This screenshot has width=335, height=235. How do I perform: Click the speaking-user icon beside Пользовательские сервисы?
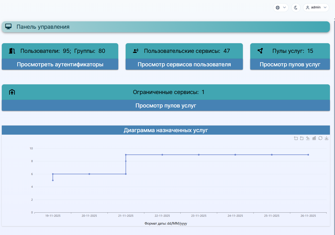click(x=136, y=51)
